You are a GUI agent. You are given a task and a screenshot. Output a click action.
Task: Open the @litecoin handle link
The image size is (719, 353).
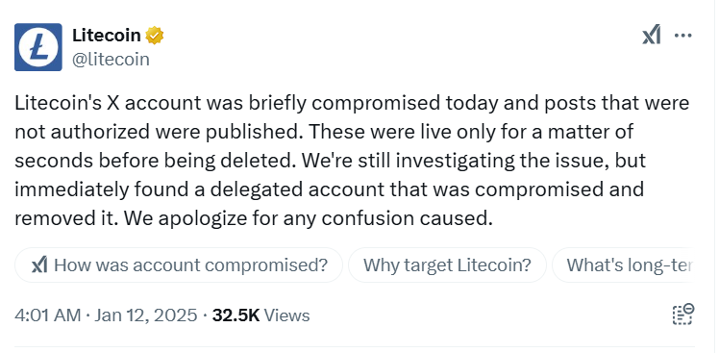111,60
